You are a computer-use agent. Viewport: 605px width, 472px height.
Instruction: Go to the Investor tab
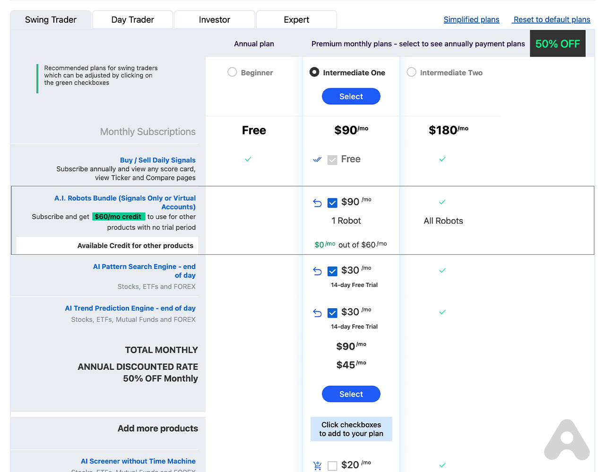pyautogui.click(x=214, y=20)
